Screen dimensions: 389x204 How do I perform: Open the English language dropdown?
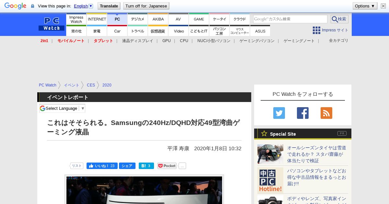[x=83, y=6]
